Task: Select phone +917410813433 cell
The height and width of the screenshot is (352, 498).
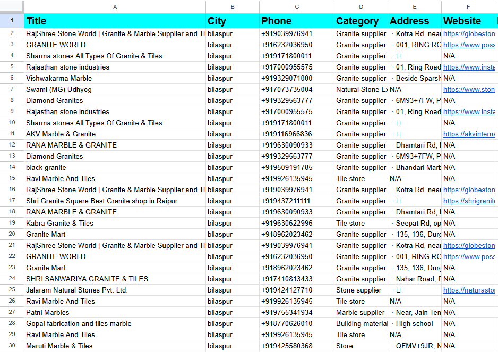Action: 297,279
